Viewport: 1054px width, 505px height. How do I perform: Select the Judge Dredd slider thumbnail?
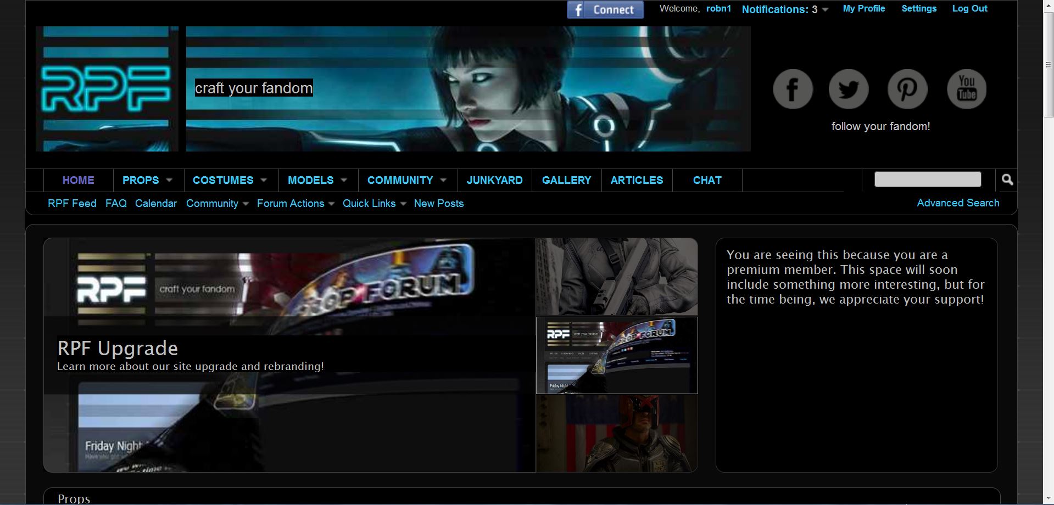[x=617, y=433]
